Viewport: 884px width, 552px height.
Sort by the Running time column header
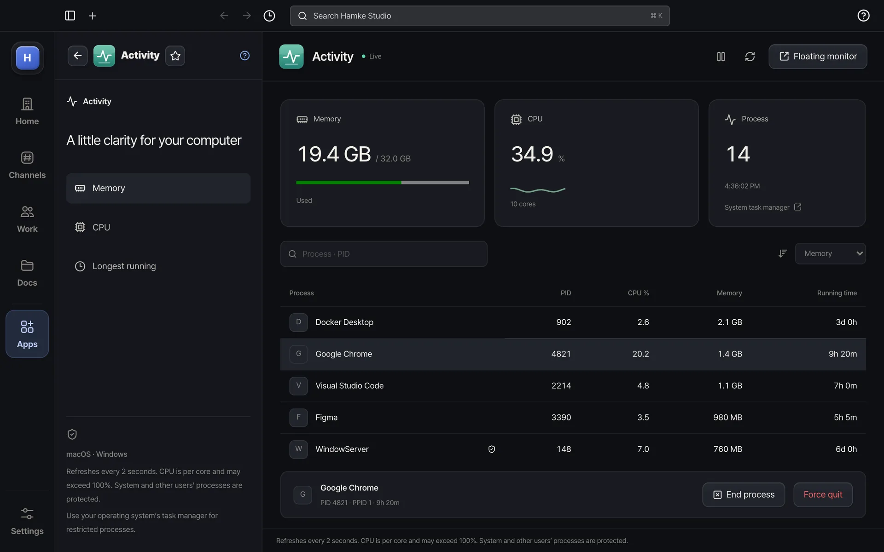click(x=837, y=293)
